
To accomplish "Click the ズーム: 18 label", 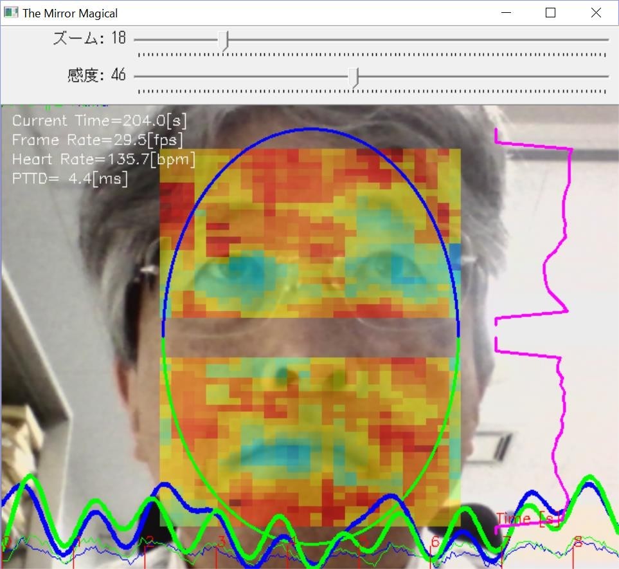I will tap(89, 39).
